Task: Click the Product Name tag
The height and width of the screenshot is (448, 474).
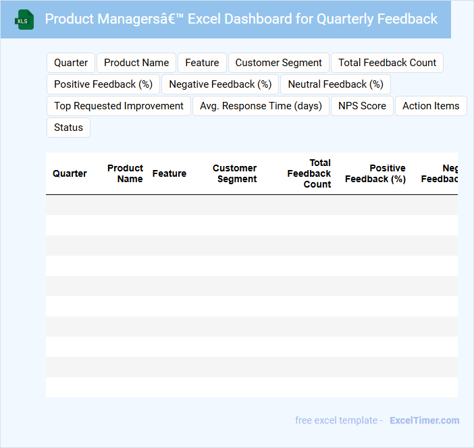Action: [x=136, y=63]
